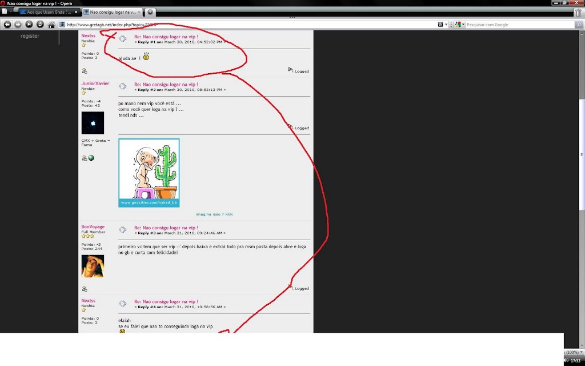
Task: Click the Stop loading button
Action: click(29, 25)
